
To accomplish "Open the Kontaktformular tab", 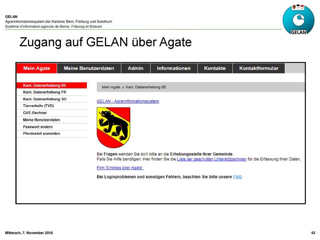I will 259,68.
